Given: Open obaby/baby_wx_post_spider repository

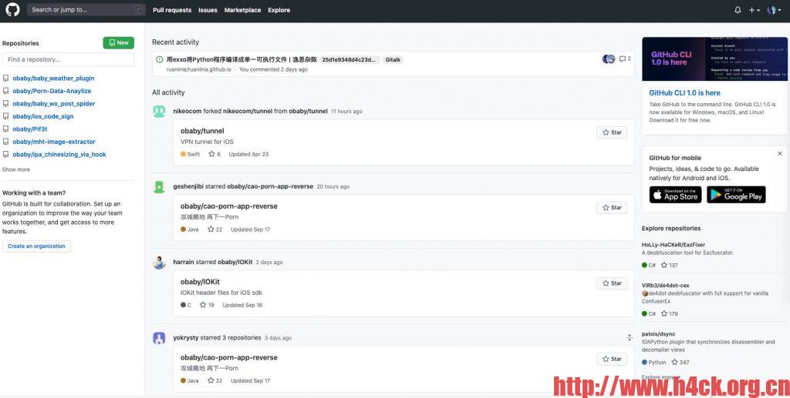Looking at the screenshot, I should (54, 103).
